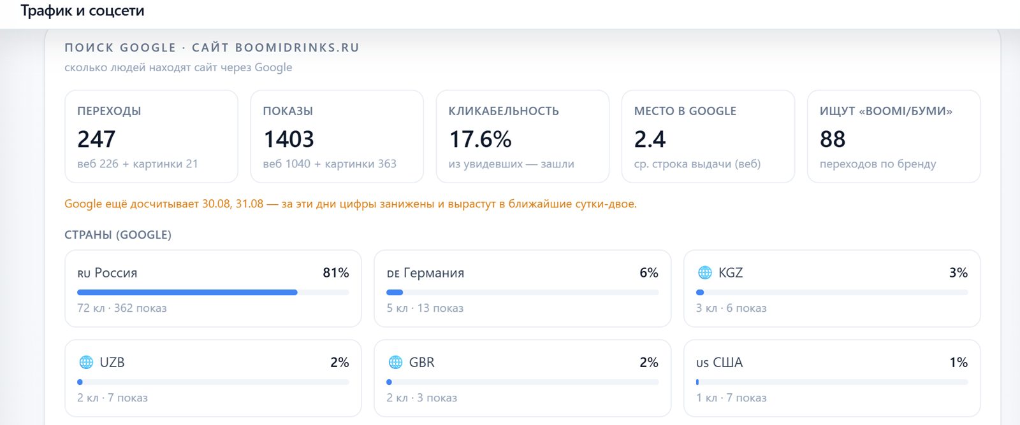
Task: Click text 3 кл · 6 показ
Action: tap(731, 309)
